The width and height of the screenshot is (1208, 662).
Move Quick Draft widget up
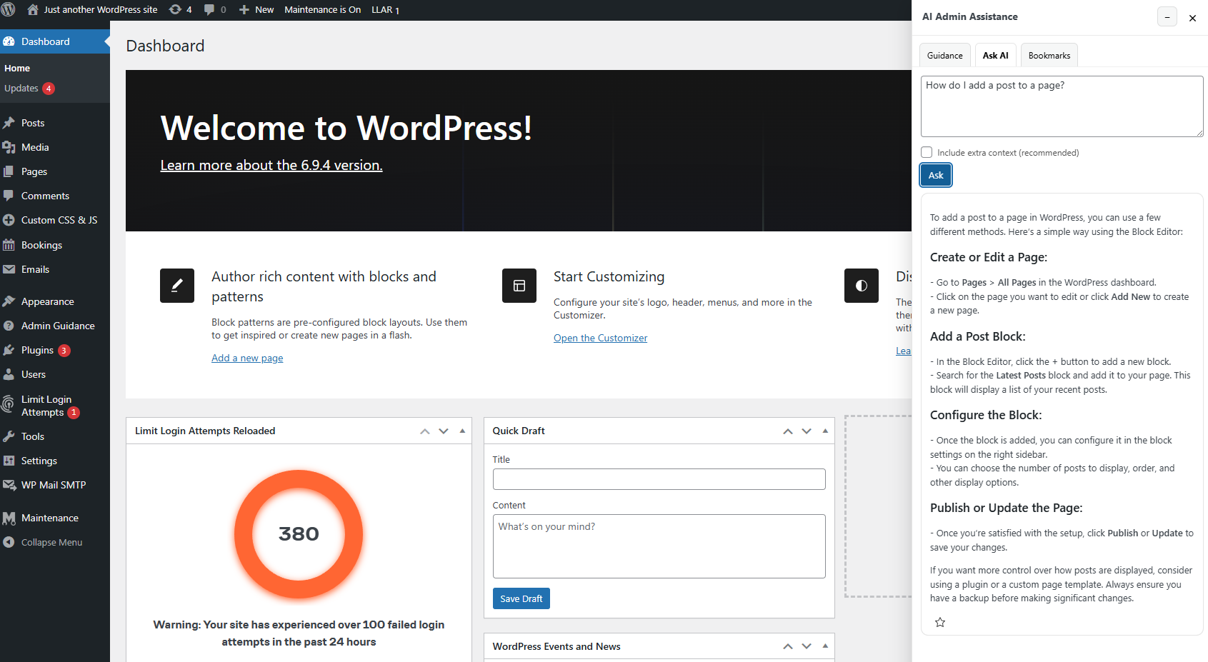788,431
